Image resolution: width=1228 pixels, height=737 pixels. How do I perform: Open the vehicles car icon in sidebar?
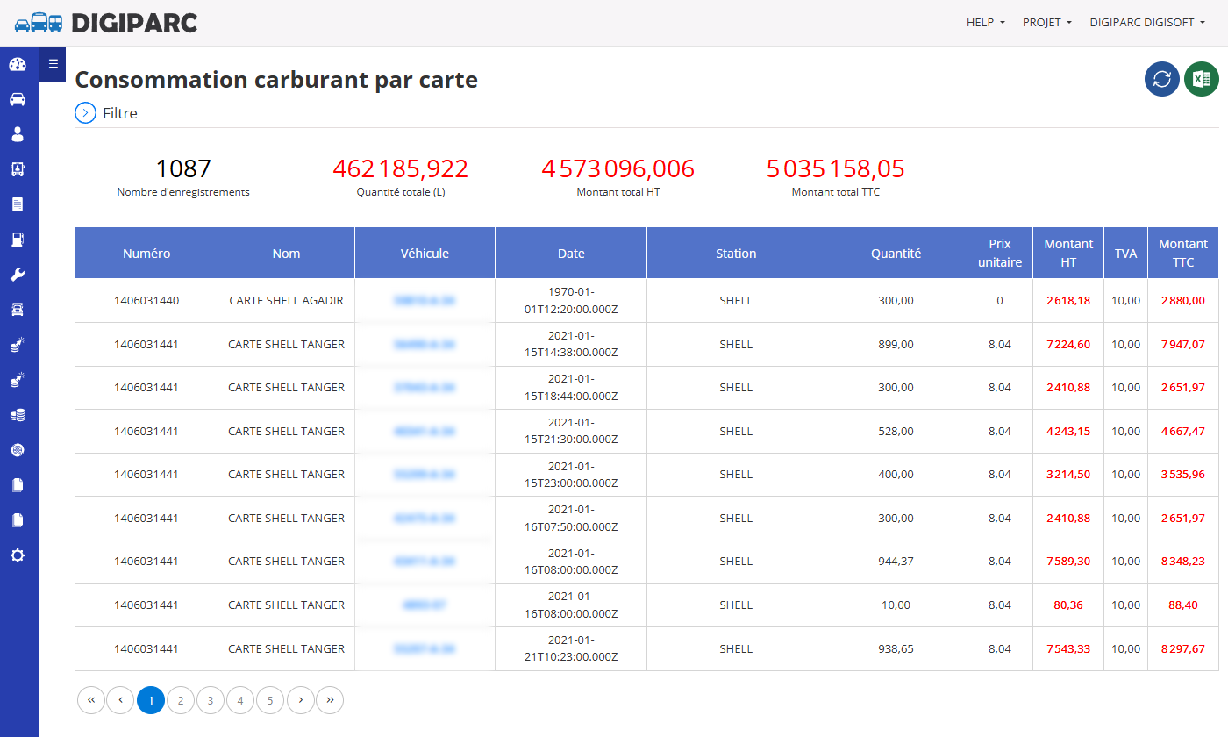18,99
